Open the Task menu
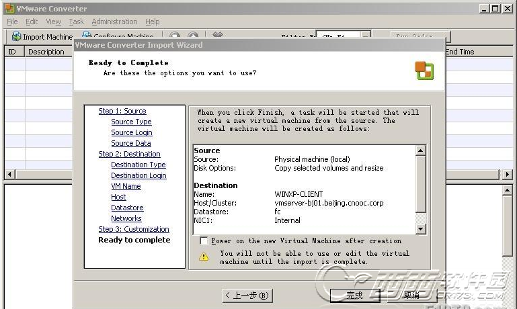This screenshot has width=517, height=309. pos(76,21)
